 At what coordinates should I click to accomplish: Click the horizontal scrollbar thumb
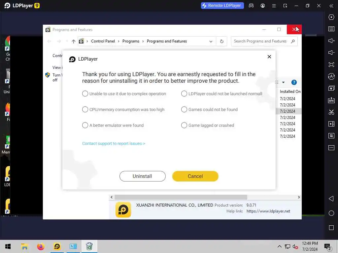(181, 197)
